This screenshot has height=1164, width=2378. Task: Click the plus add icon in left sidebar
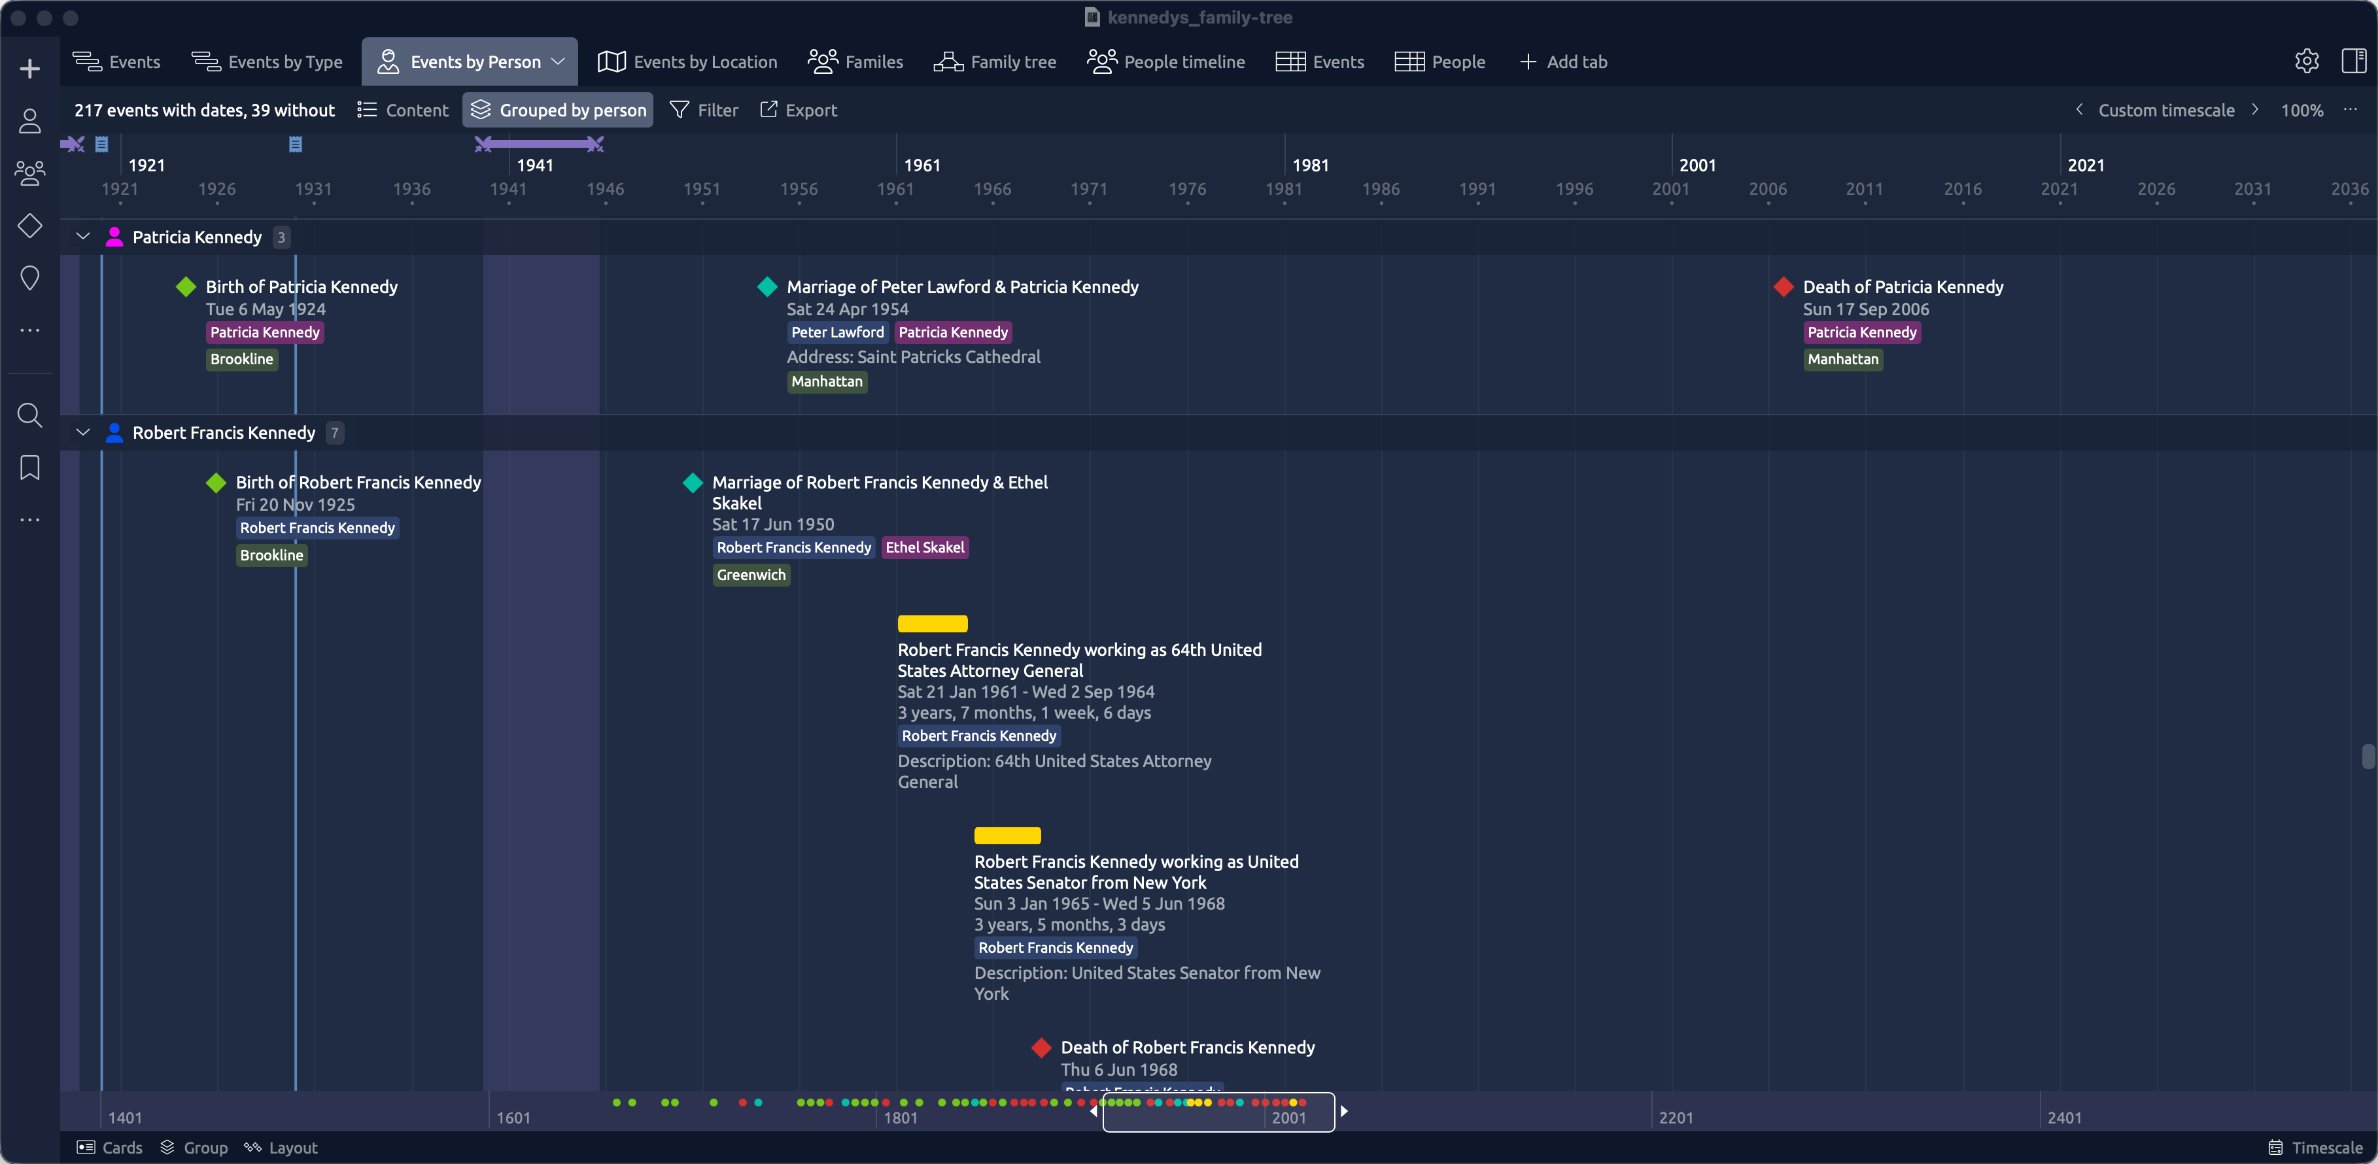(x=29, y=68)
